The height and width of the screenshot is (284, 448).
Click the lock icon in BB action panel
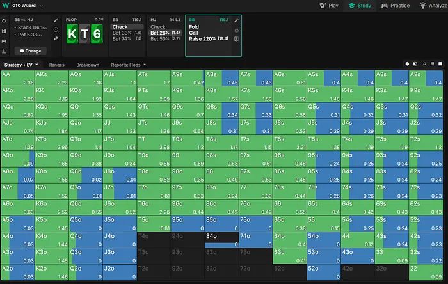(237, 29)
